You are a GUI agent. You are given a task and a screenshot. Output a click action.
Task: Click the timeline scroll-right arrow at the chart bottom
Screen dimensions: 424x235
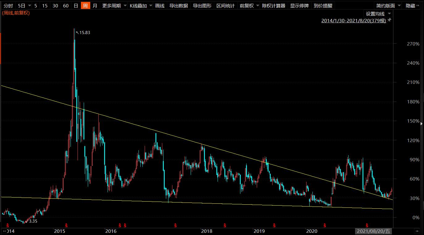tap(417, 231)
